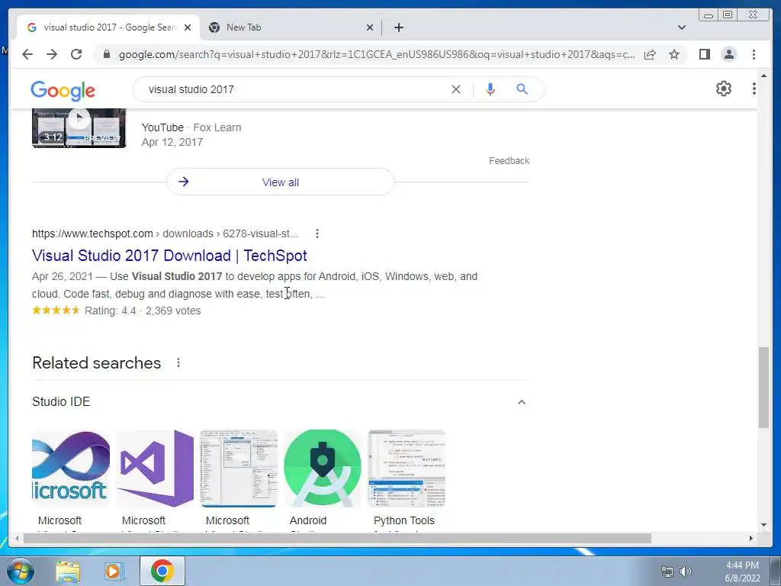Click the vertical scrollbar down arrow
This screenshot has width=781, height=586.
point(763,525)
